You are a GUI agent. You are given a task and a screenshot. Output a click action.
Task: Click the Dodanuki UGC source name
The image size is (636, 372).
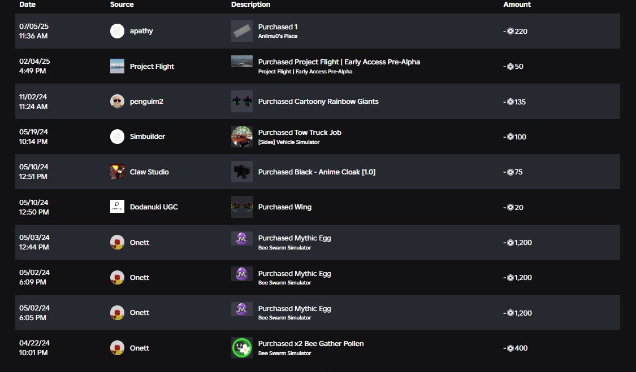pos(154,207)
